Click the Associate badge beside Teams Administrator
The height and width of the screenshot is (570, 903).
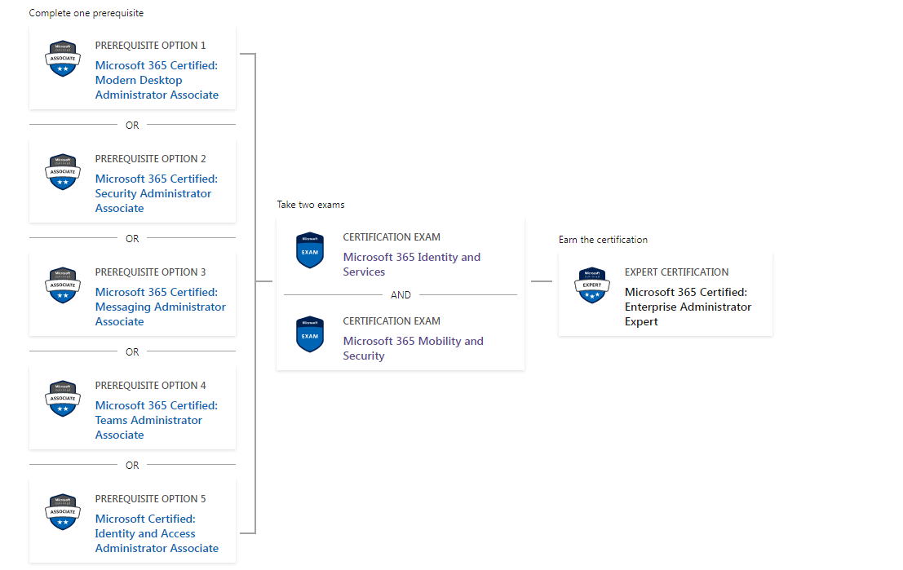pos(63,399)
